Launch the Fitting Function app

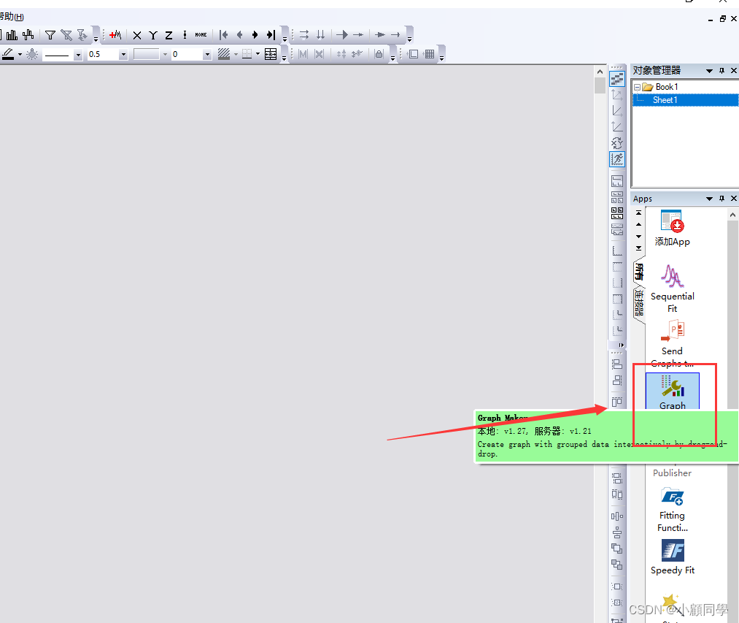[x=672, y=509]
